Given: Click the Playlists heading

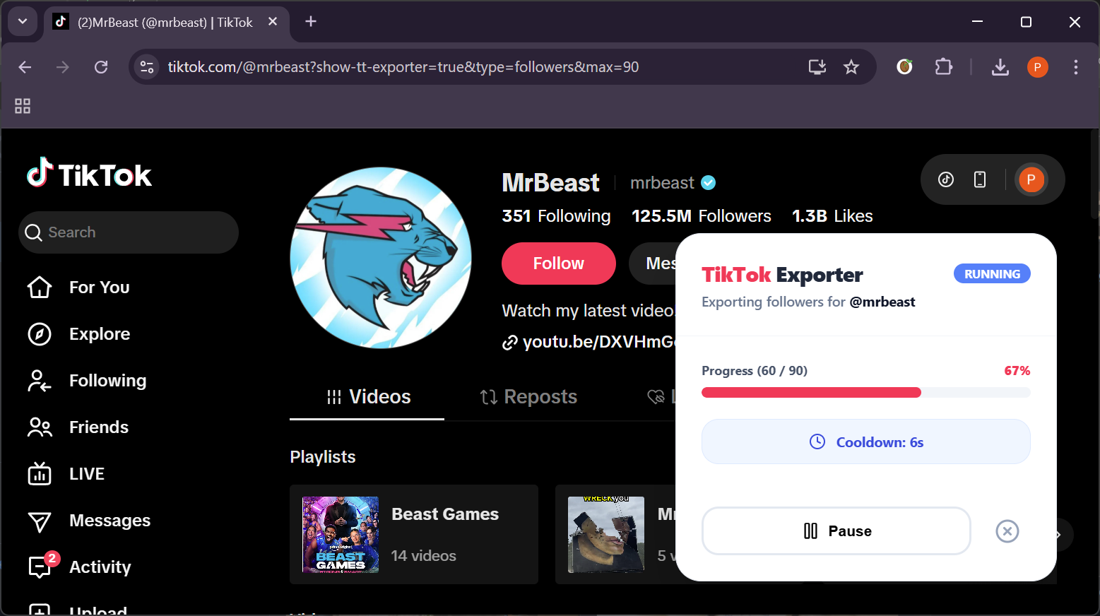Looking at the screenshot, I should tap(323, 457).
